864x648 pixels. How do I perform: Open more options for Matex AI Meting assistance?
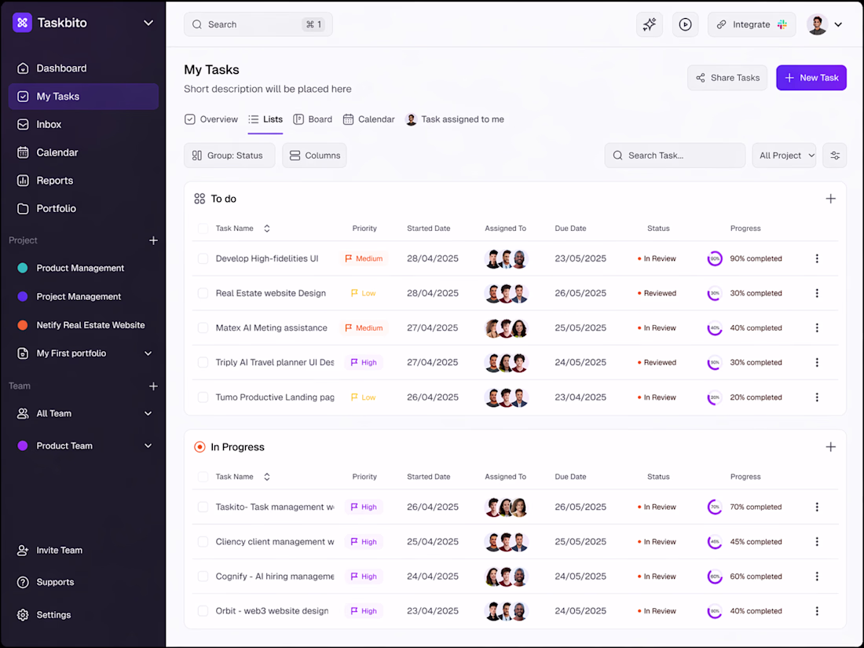[x=817, y=328]
